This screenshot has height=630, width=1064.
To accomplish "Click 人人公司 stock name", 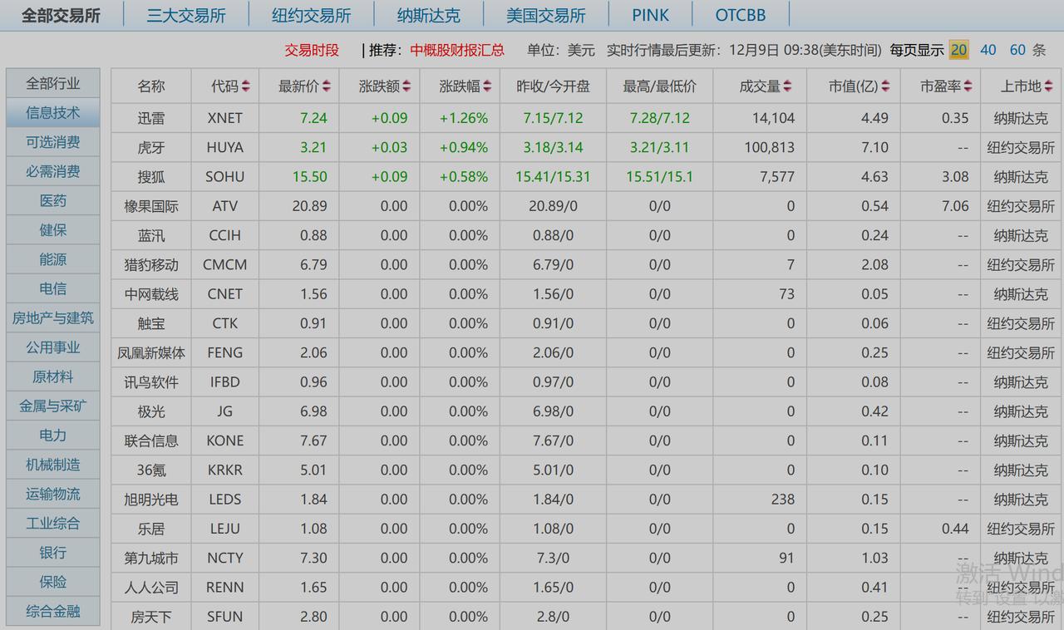I will pos(151,587).
